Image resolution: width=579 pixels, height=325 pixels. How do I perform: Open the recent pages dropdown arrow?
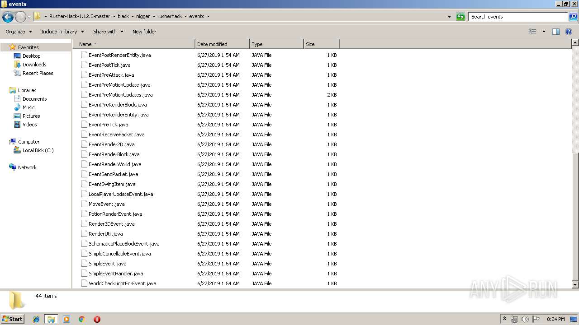pyautogui.click(x=29, y=17)
